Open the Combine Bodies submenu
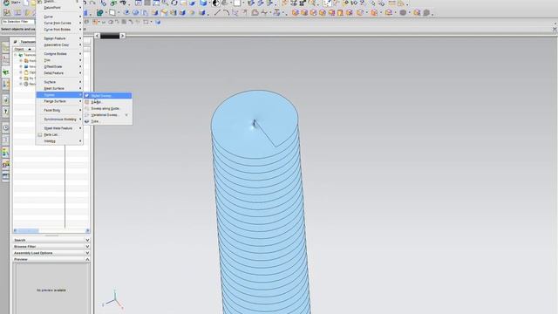The height and width of the screenshot is (314, 558). coord(59,54)
